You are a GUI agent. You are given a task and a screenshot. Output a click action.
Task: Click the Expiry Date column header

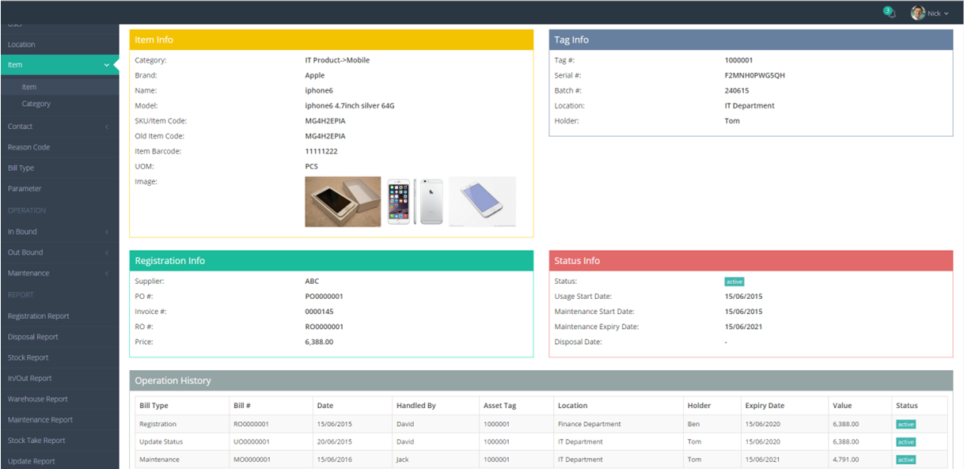784,406
